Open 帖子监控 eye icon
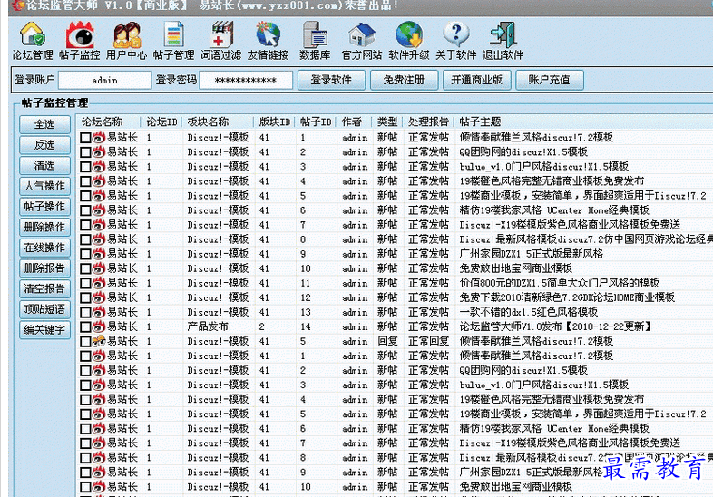 pyautogui.click(x=80, y=41)
